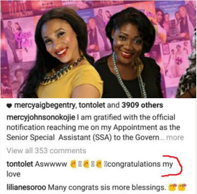Open mercyaigbegentry profile from likes

click(x=45, y=106)
